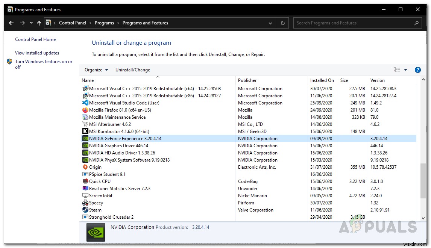Click the Refresh icon in the address bar

click(282, 23)
